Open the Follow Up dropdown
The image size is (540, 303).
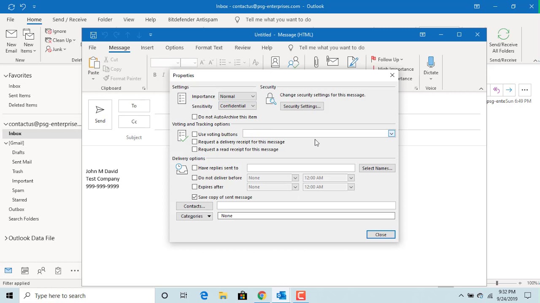[387, 60]
